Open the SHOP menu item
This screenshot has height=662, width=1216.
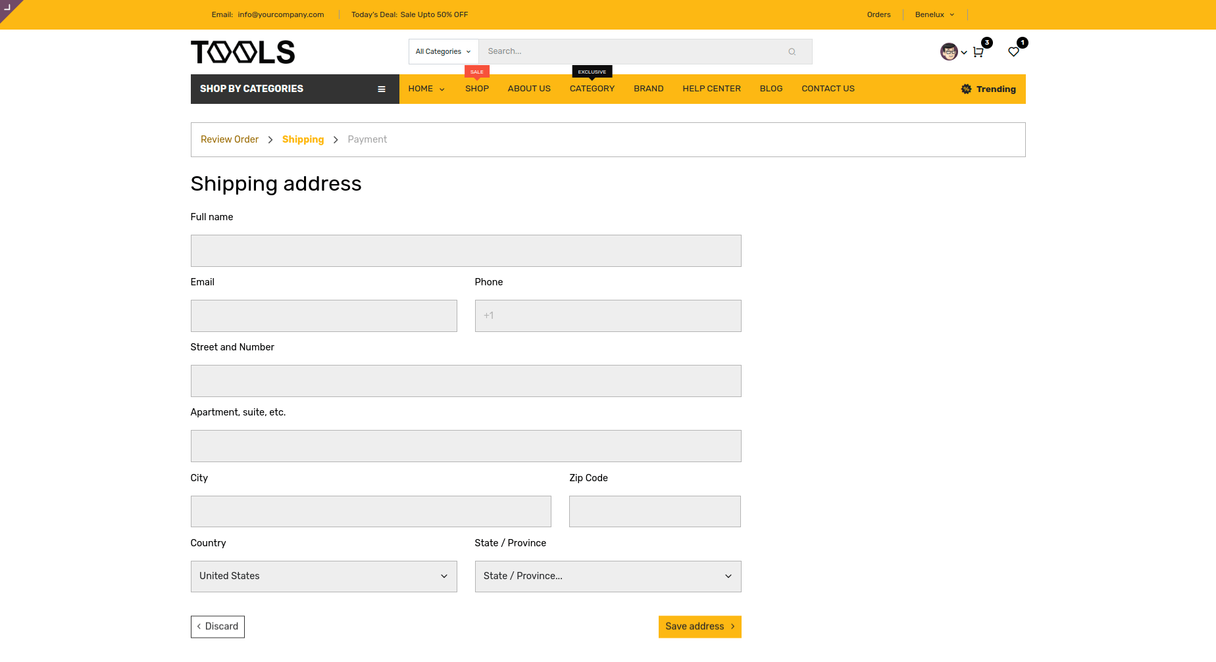pos(476,89)
